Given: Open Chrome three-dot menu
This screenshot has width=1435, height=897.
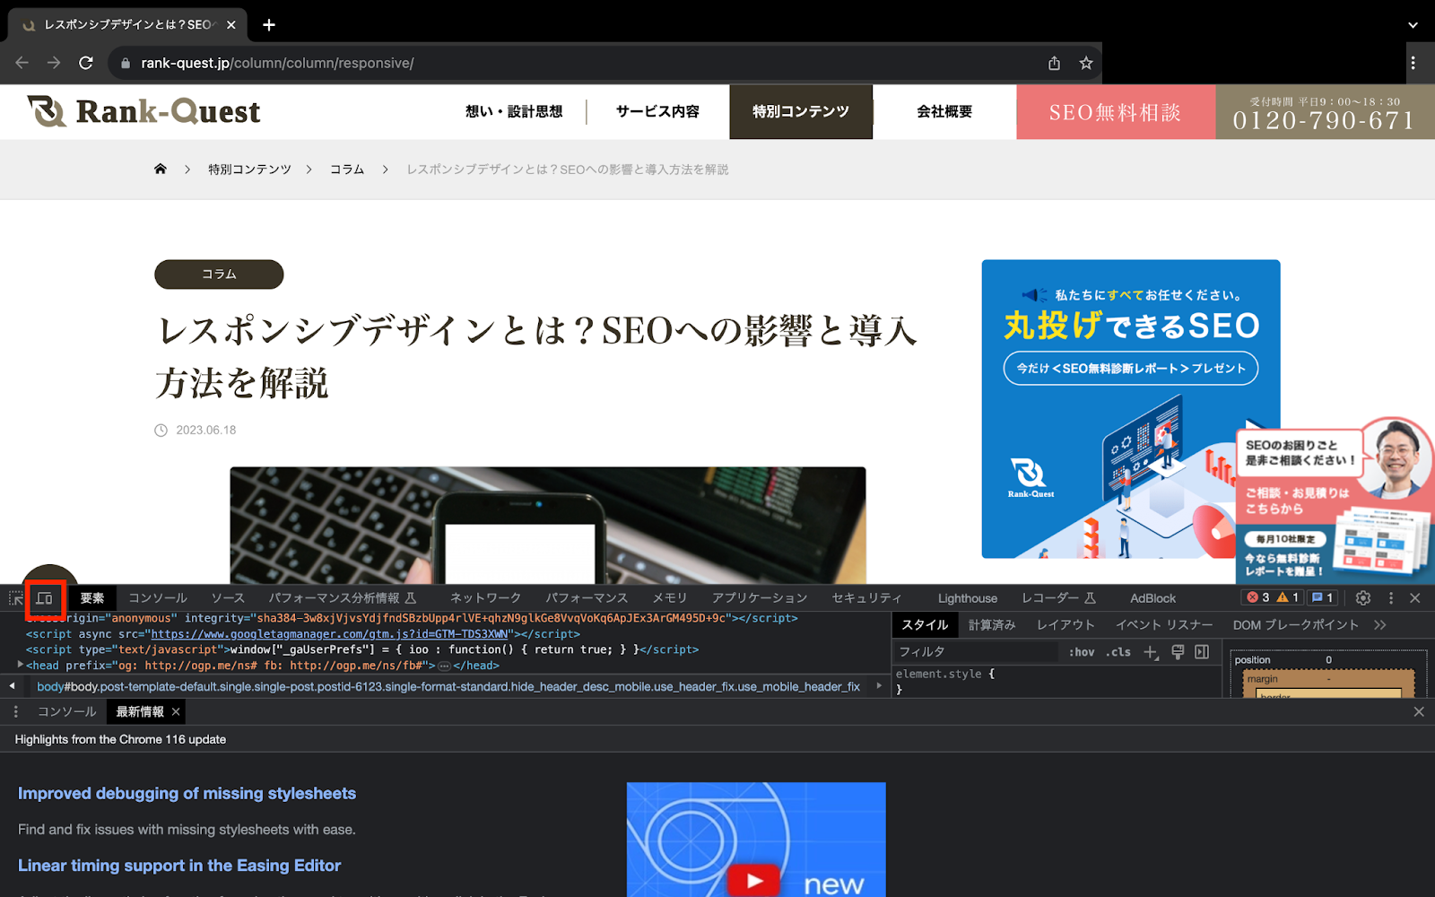Looking at the screenshot, I should [x=1413, y=63].
